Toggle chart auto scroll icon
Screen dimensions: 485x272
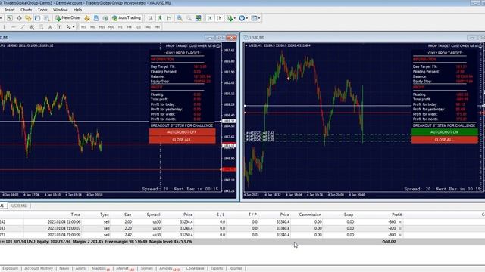coord(209,18)
